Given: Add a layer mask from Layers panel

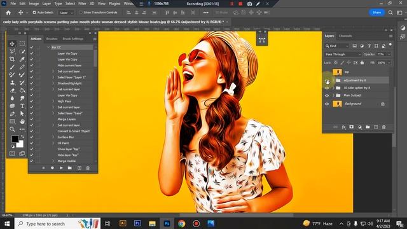Looking at the screenshot, I should coord(352,127).
